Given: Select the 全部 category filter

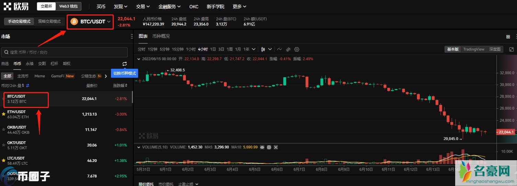Looking at the screenshot, I should point(7,76).
